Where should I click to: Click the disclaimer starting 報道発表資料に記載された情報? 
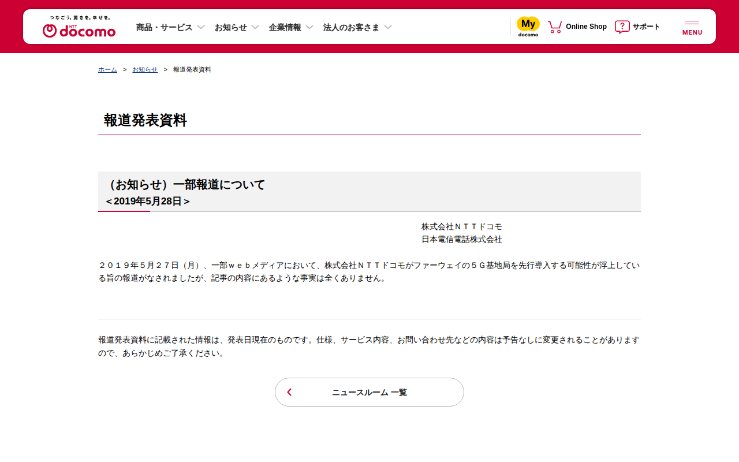click(369, 346)
